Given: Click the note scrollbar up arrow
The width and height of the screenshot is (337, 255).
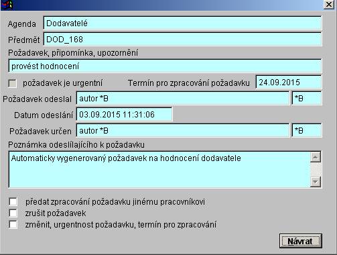Looking at the screenshot, I should [x=316, y=157].
